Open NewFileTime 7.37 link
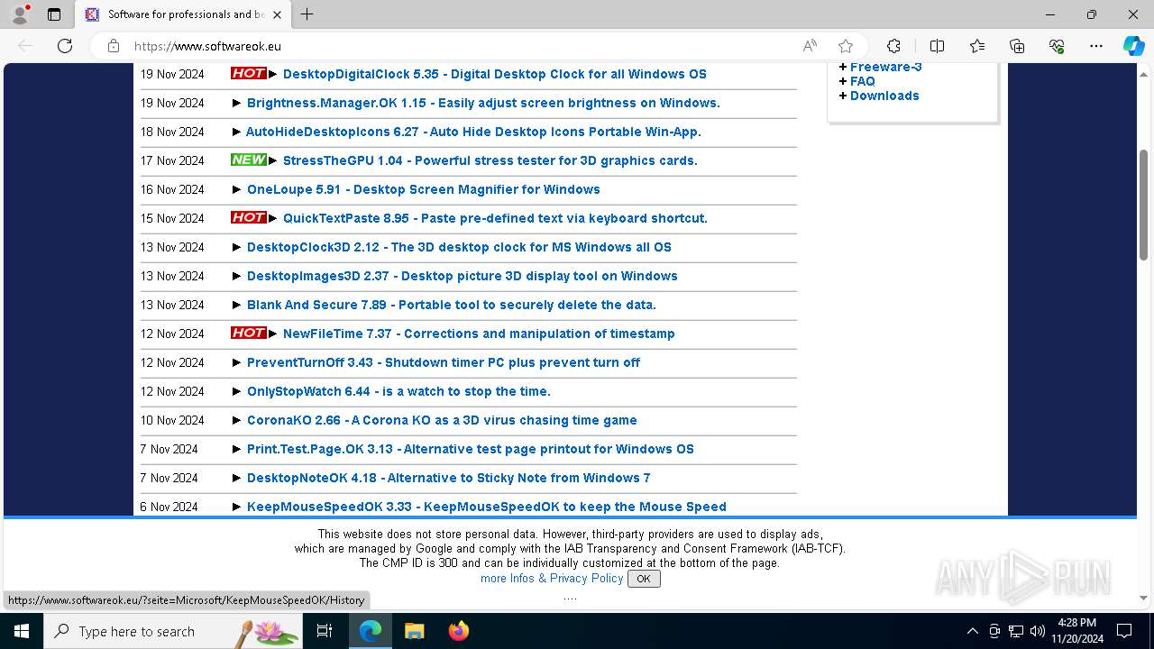 click(x=479, y=334)
